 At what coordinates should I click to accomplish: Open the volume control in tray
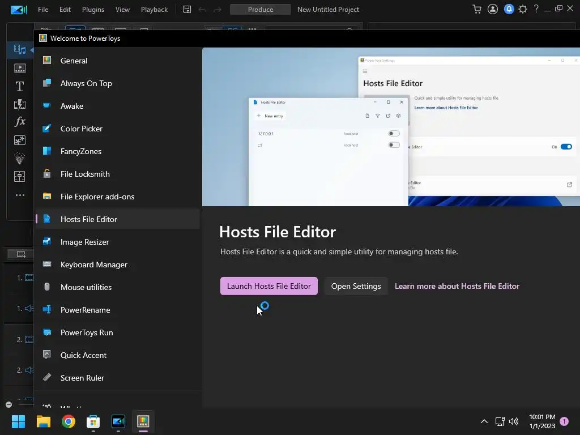point(514,421)
